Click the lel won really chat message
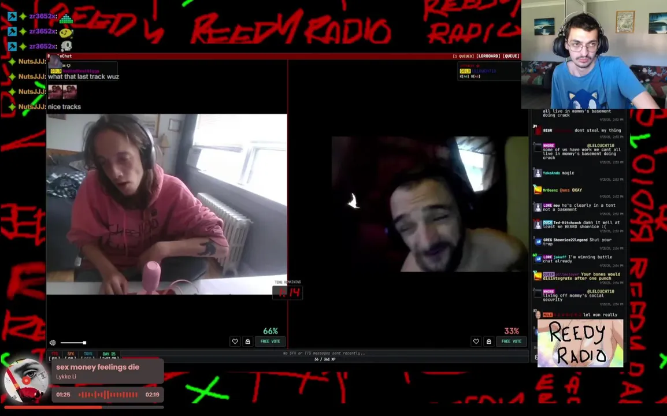Screen dimensions: 667x416 [x=578, y=315]
